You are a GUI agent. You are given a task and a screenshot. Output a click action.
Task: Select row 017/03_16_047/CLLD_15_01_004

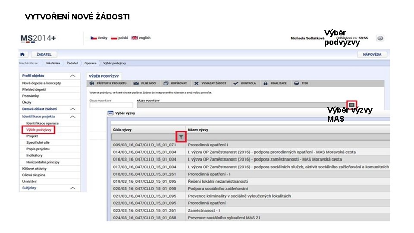pos(250,167)
